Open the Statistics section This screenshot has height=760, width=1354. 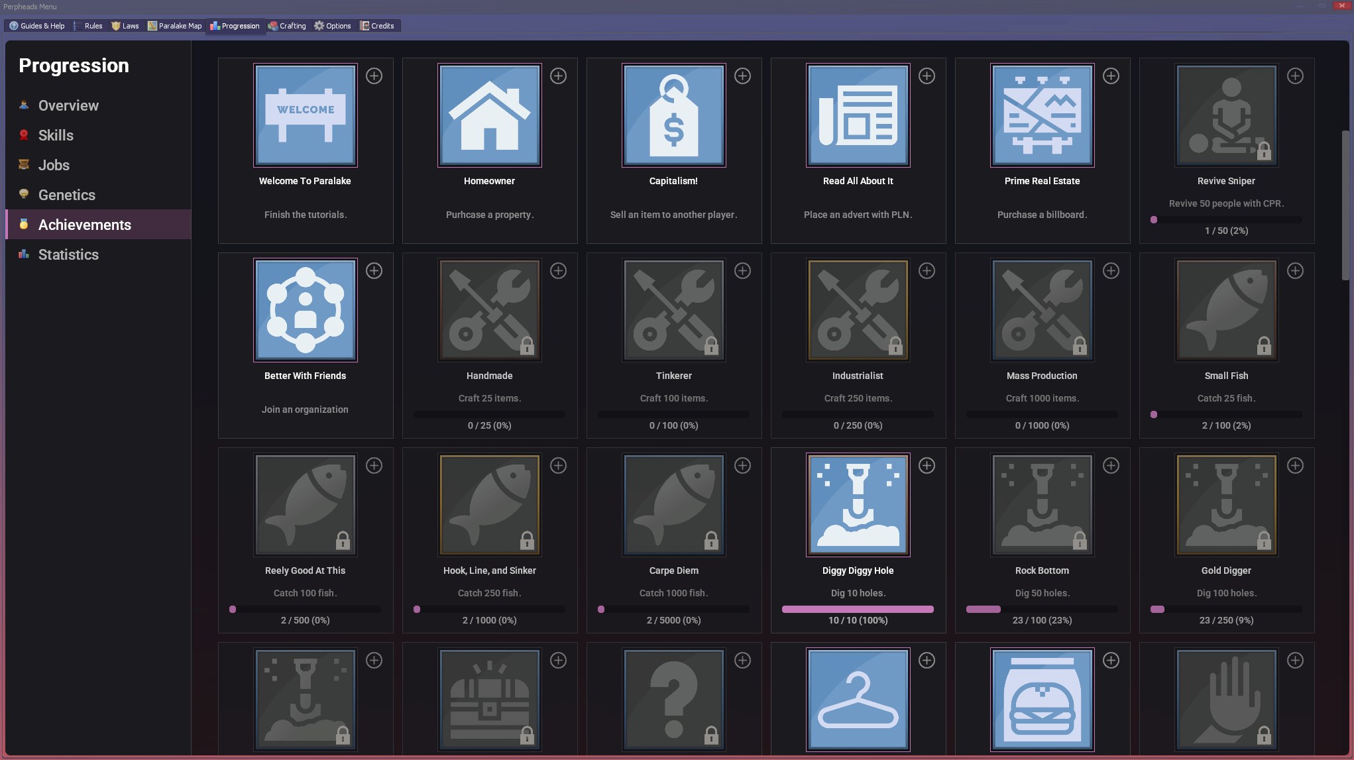[98, 254]
